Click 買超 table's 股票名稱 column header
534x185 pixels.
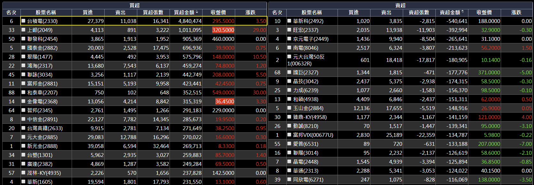click(46, 12)
